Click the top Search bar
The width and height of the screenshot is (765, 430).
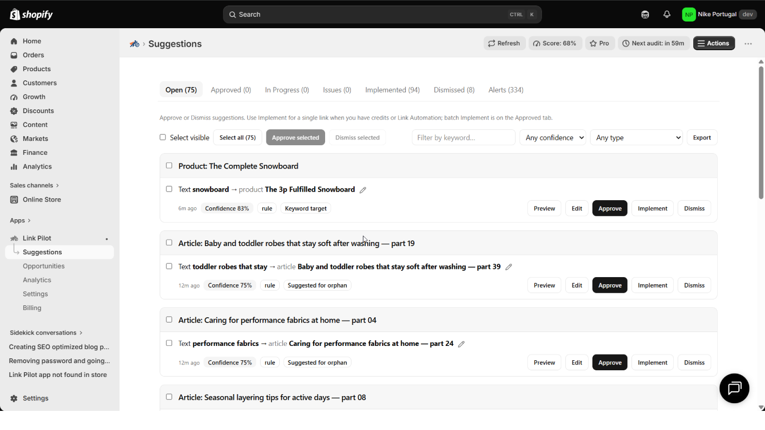pos(382,14)
